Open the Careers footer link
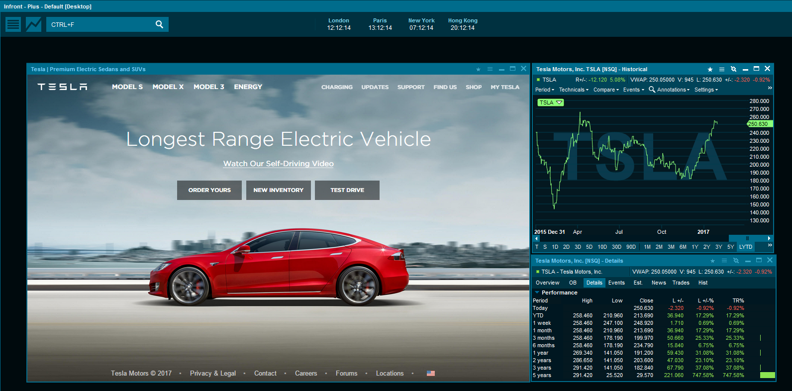The height and width of the screenshot is (391, 792). (x=306, y=373)
